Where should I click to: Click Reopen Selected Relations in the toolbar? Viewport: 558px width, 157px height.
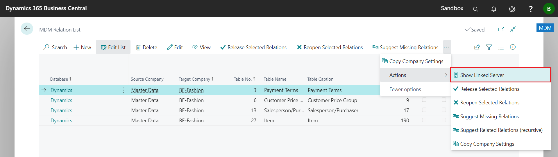pyautogui.click(x=330, y=47)
